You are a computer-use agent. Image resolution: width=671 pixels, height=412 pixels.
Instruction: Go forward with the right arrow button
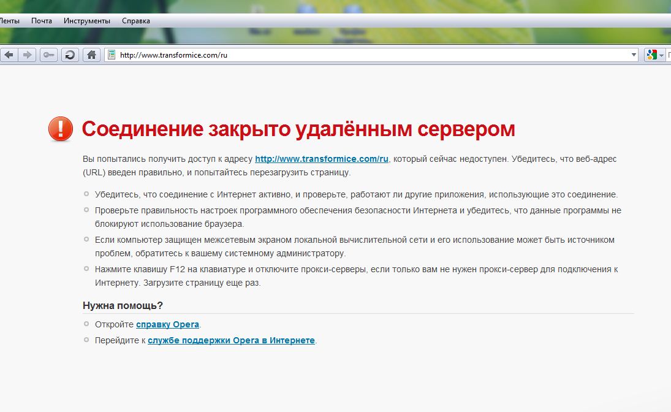27,55
